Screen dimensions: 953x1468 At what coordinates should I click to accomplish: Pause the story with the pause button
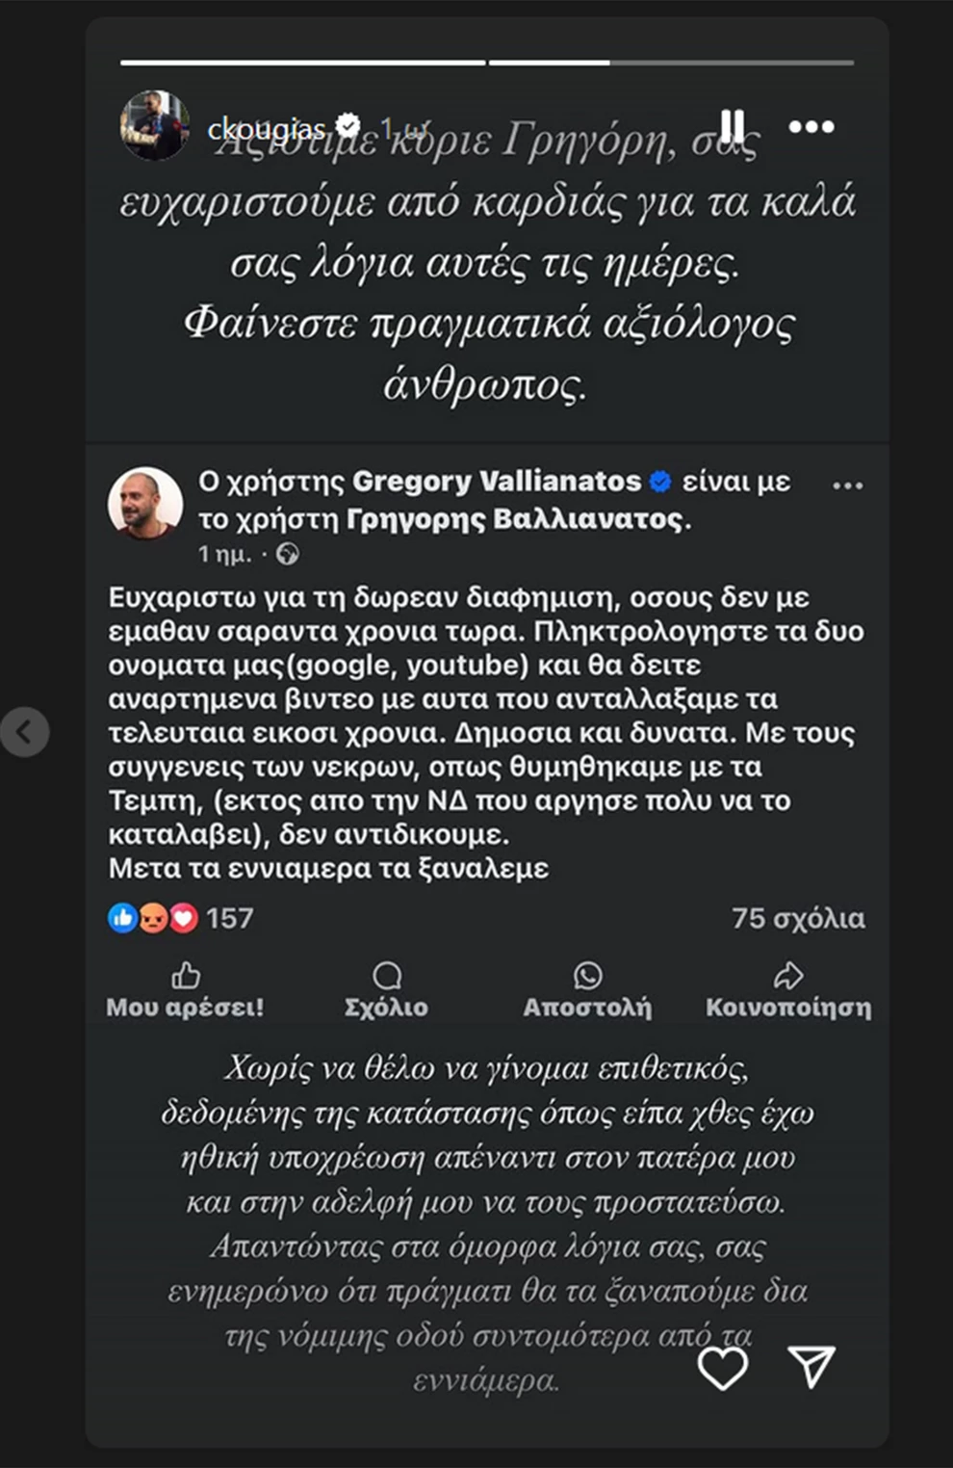733,126
